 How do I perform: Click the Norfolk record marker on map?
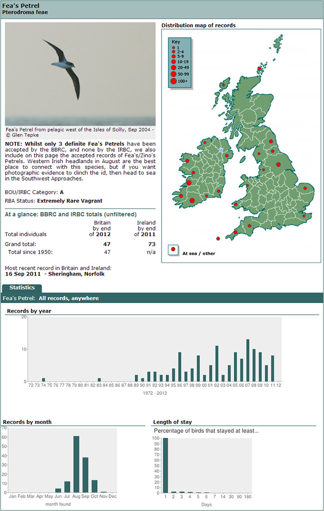click(x=305, y=188)
